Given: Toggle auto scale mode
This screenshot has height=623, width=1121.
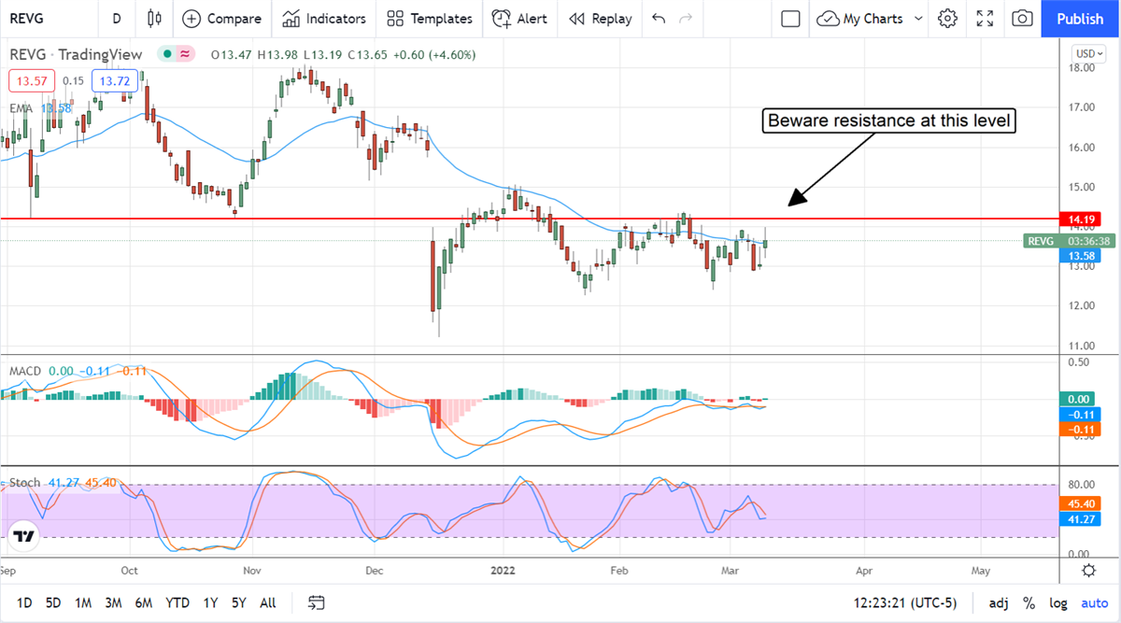Looking at the screenshot, I should 1094,602.
